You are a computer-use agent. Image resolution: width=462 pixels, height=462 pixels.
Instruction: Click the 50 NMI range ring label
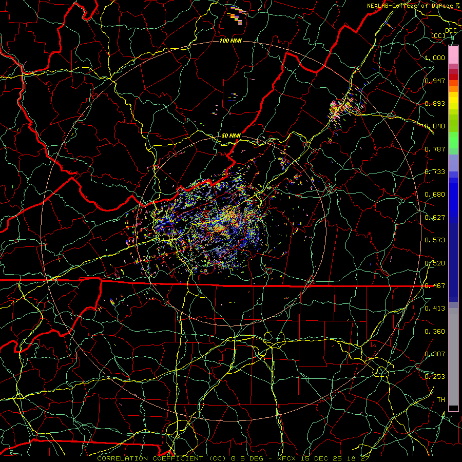point(231,136)
